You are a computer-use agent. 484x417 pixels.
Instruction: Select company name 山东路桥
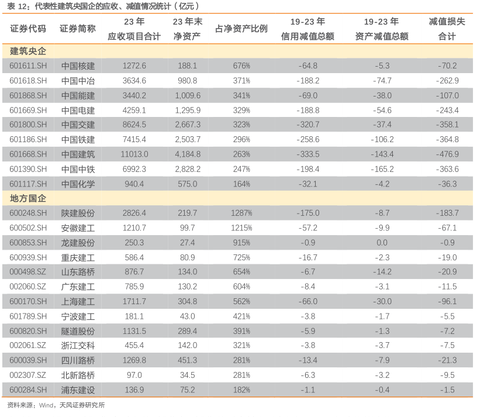[x=78, y=272]
